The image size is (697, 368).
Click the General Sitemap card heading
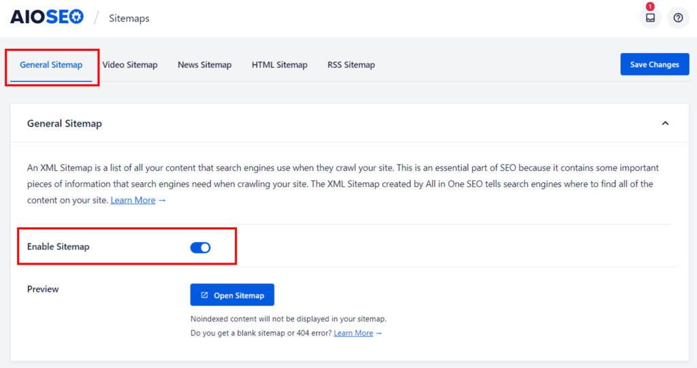click(x=65, y=124)
